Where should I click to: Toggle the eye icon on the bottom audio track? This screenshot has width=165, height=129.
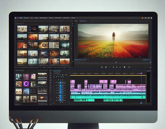pos(57,100)
